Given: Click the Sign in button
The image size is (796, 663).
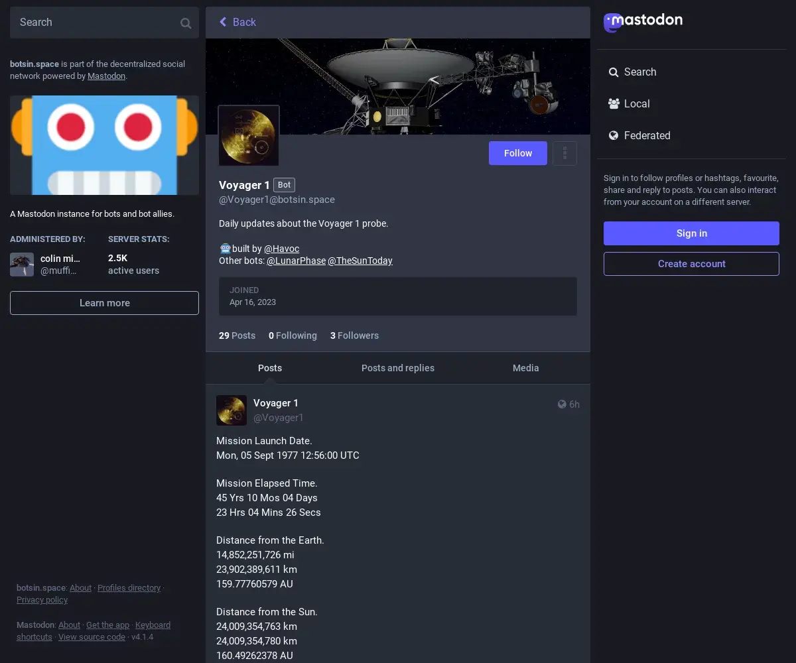Looking at the screenshot, I should 691,233.
